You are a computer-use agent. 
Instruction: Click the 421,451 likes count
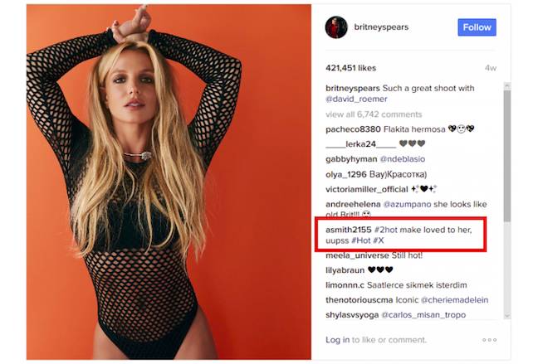click(350, 68)
